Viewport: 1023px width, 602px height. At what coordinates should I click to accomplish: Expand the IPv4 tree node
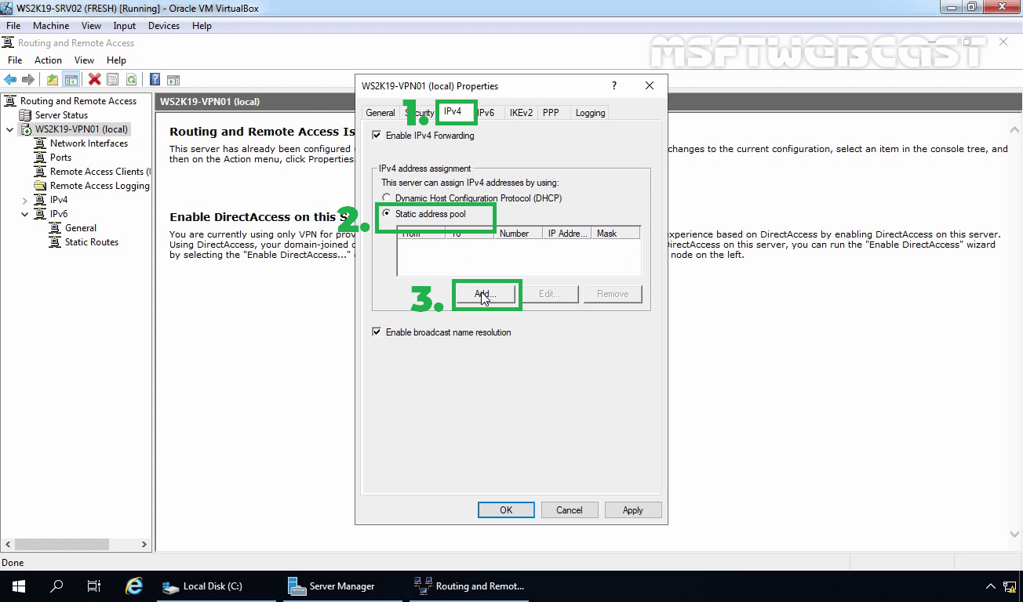24,200
